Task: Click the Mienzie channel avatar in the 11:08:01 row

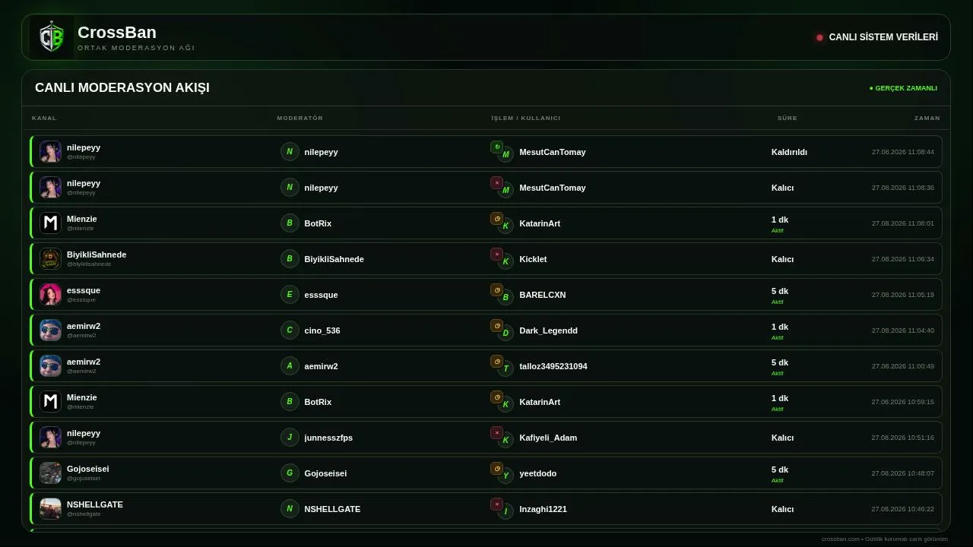Action: tap(50, 223)
